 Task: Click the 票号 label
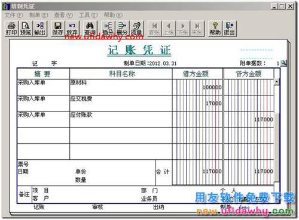(x=23, y=164)
